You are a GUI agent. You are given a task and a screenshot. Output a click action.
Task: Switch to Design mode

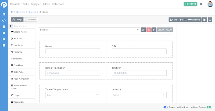pyautogui.click(x=17, y=20)
